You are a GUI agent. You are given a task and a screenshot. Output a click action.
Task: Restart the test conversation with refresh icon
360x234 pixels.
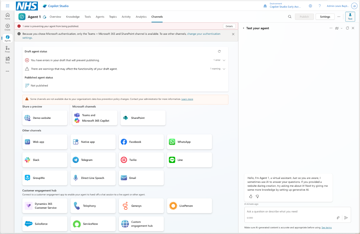[x=347, y=28]
